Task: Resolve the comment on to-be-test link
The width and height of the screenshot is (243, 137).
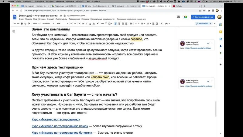Action: 208,81
